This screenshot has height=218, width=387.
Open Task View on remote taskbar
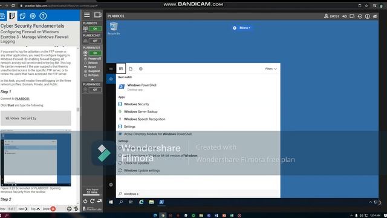point(131,202)
